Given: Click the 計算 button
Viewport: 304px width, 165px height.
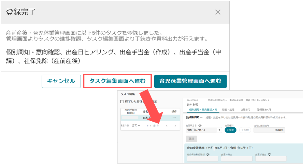Looking at the screenshot, I should pos(191,139).
